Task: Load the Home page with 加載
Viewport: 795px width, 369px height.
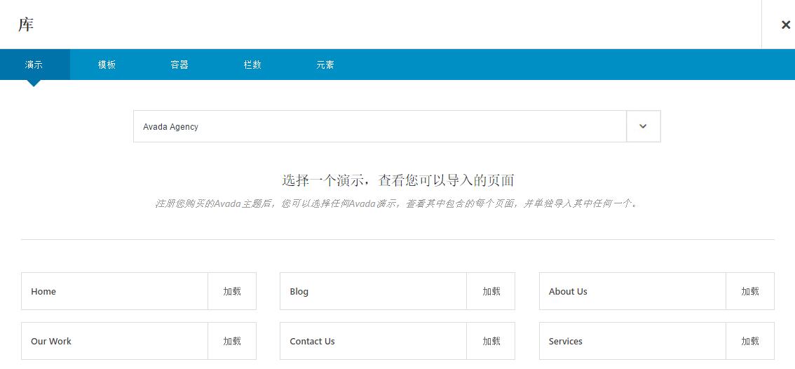Action: click(232, 291)
